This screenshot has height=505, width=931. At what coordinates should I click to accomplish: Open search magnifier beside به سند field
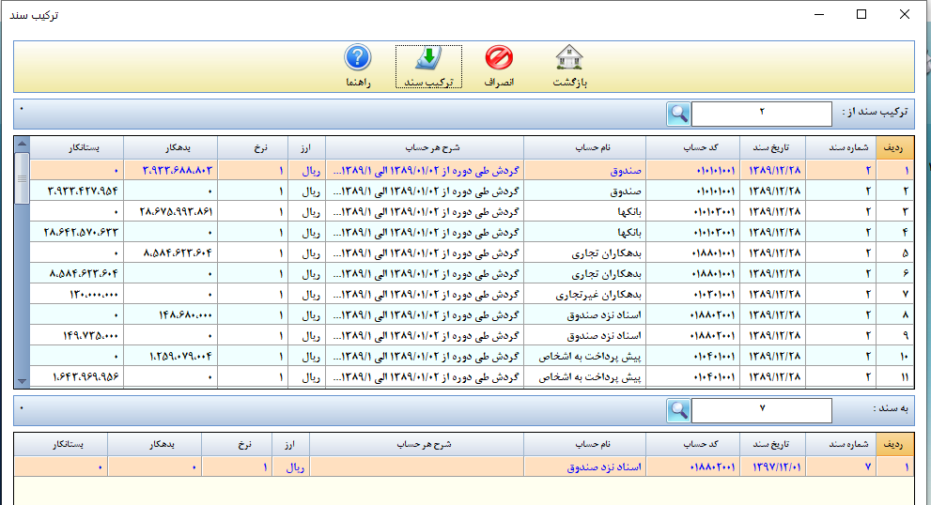click(678, 411)
